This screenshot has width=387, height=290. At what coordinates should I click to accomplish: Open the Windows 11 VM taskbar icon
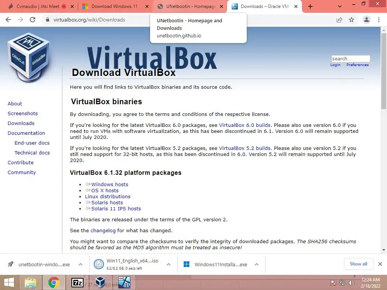click(124, 282)
